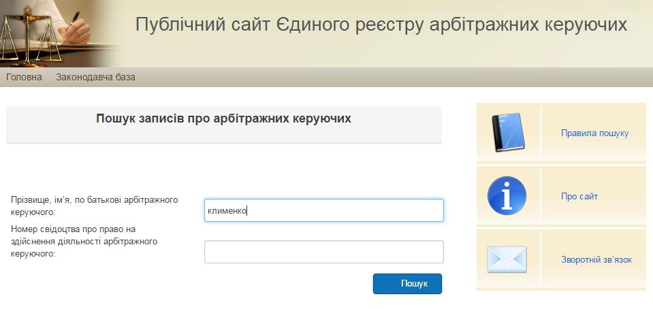Click the blue info circle icon
This screenshot has width=653, height=309.
507,196
